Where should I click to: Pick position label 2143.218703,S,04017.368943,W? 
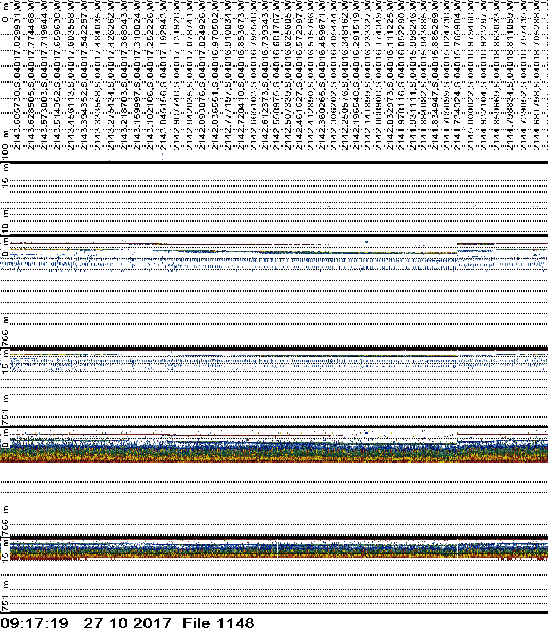pos(124,75)
